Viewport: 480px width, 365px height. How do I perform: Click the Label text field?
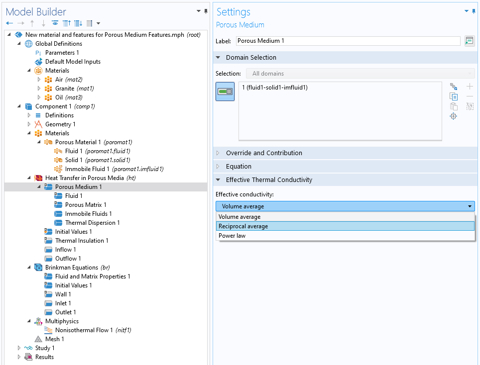tap(348, 41)
